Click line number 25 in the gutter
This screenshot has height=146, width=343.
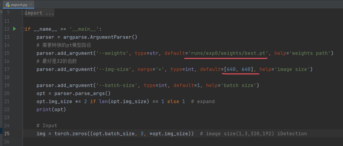click(x=7, y=133)
